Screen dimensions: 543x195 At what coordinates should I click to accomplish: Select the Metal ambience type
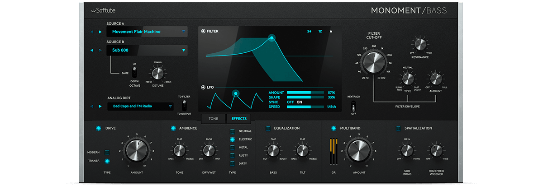(x=233, y=148)
